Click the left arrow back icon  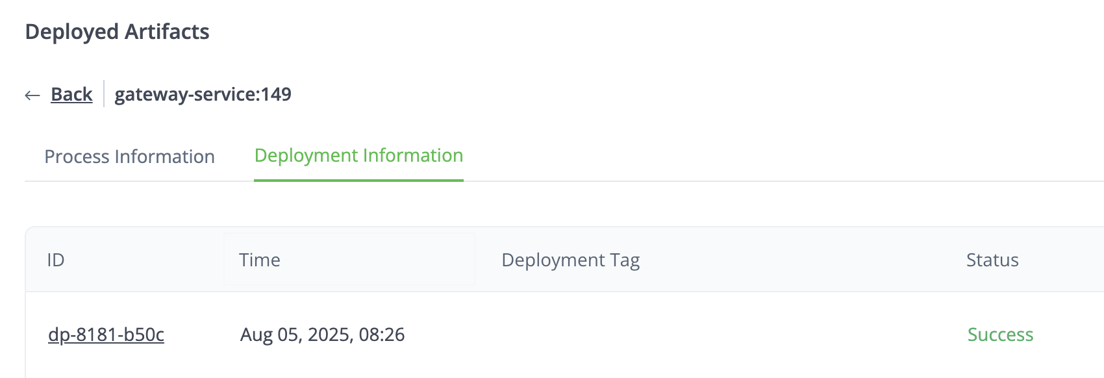pyautogui.click(x=32, y=95)
